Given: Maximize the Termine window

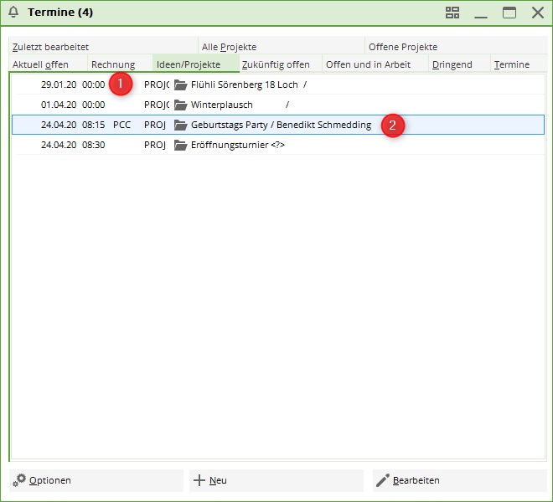Looking at the screenshot, I should point(509,13).
